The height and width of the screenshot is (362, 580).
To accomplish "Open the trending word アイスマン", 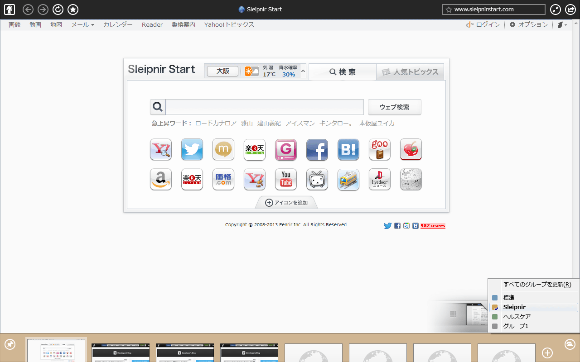I will click(300, 123).
